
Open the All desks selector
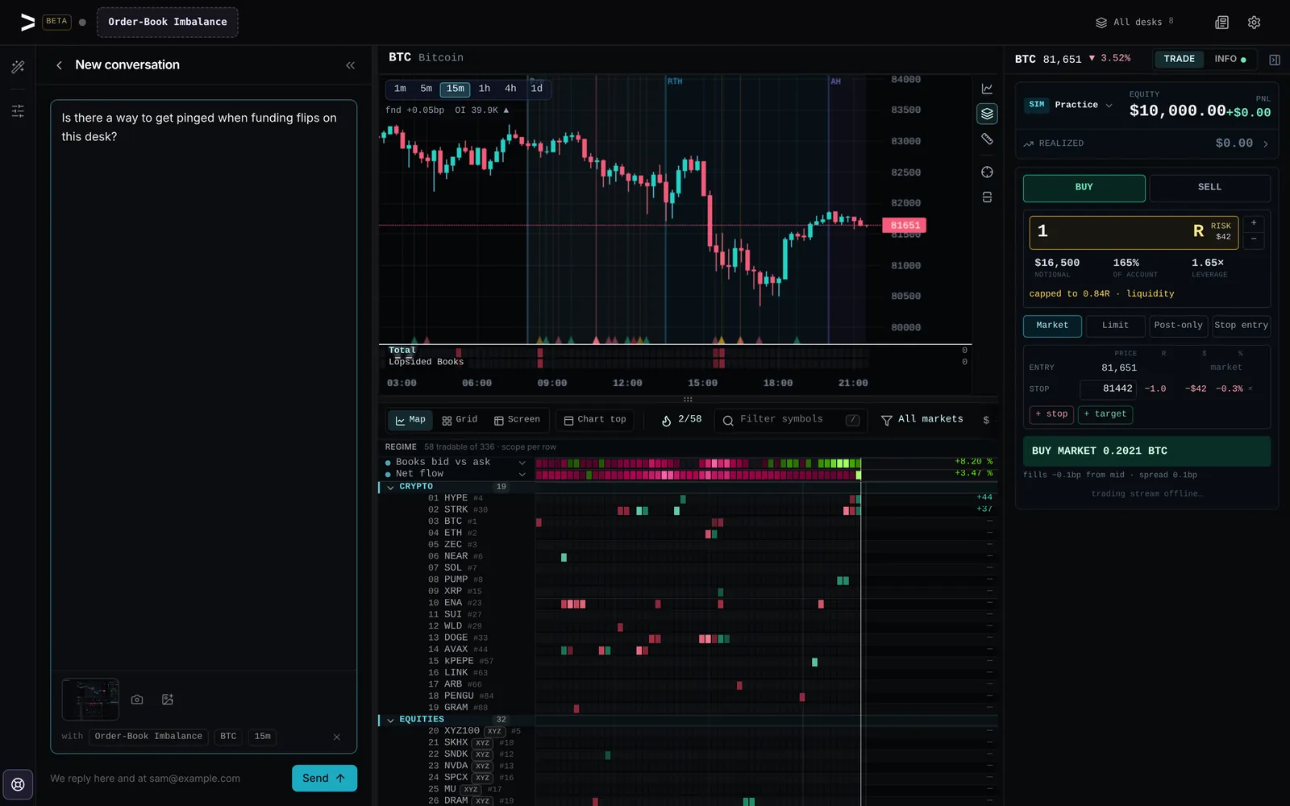click(x=1134, y=23)
